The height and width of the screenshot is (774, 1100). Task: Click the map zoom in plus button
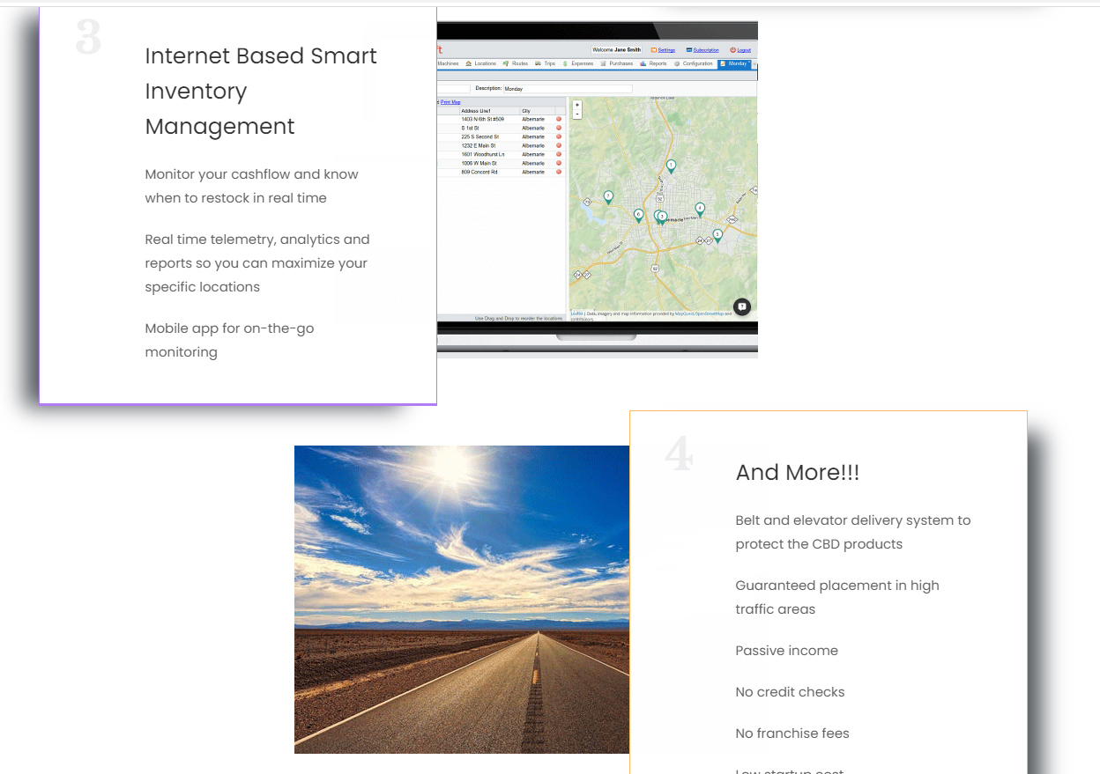577,105
